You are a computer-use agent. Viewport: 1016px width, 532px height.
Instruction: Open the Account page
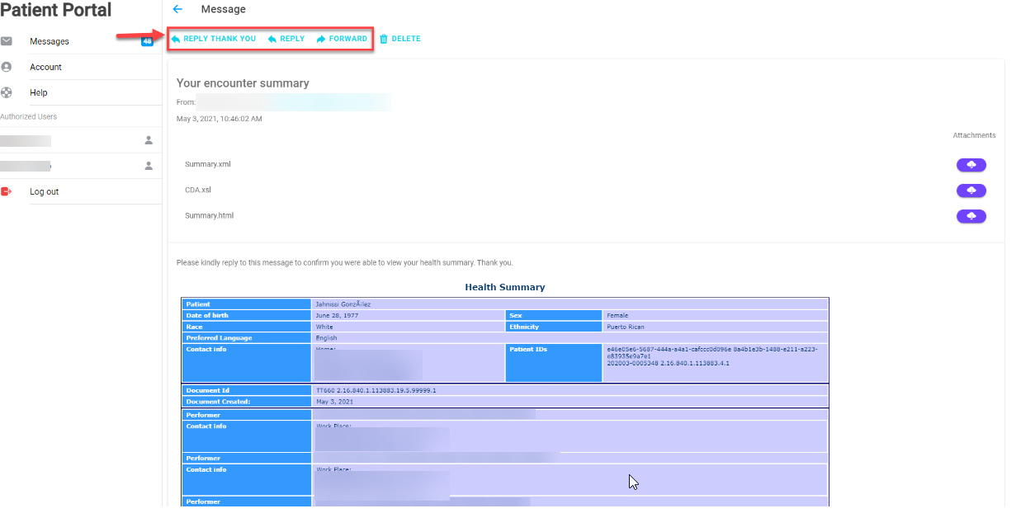(x=46, y=67)
